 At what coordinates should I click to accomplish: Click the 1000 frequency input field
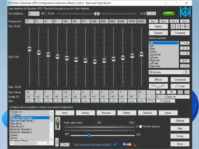95,21
